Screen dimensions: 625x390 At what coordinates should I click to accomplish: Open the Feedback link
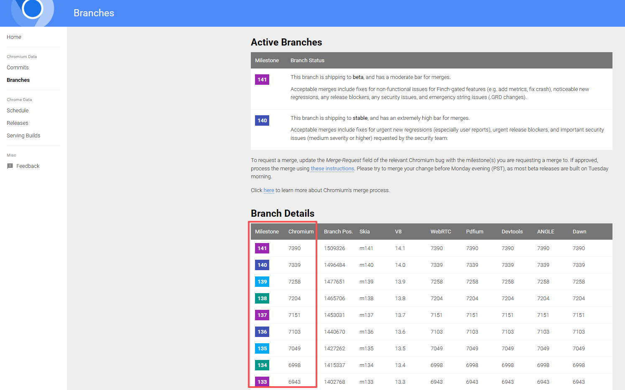click(x=28, y=166)
